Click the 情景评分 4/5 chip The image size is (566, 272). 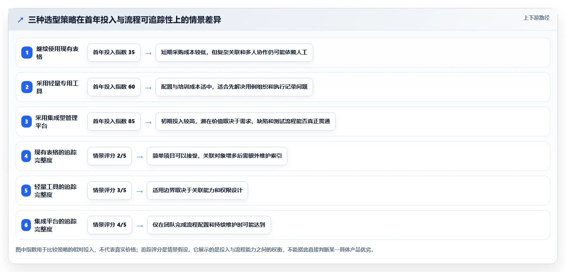point(109,225)
